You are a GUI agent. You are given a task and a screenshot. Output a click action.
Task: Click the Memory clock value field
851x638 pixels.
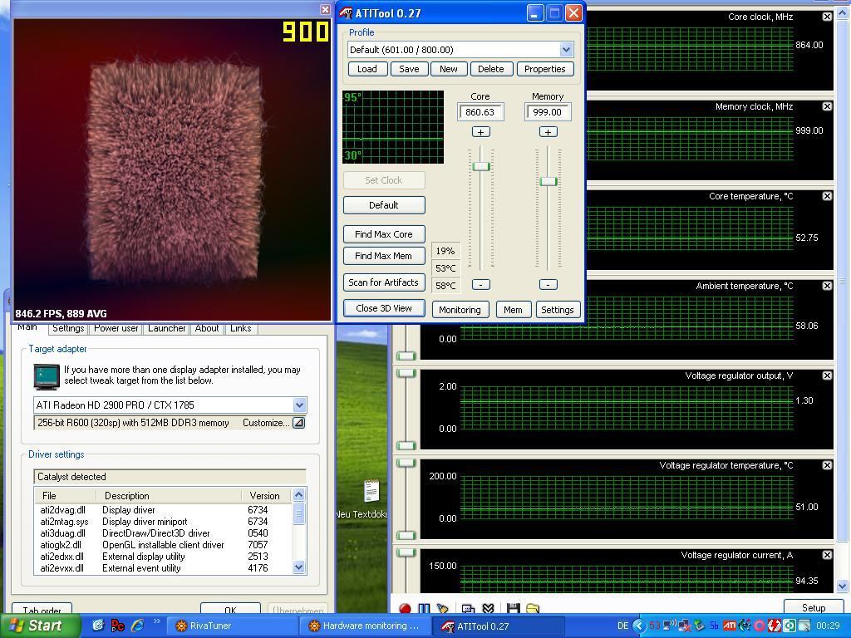click(548, 112)
